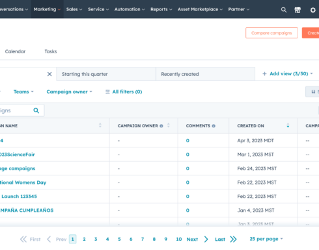Viewport: 319px width, 250px height.
Task: Click the 'Jan 4, 2023 MST' date cell
Action: point(256,210)
